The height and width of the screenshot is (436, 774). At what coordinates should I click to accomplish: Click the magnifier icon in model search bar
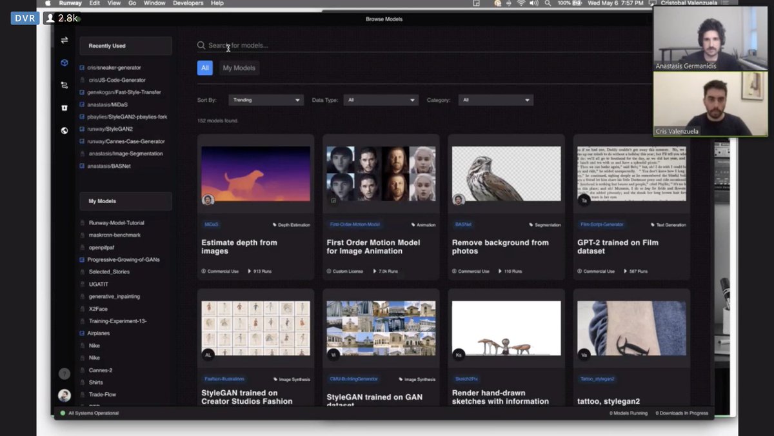click(x=201, y=46)
